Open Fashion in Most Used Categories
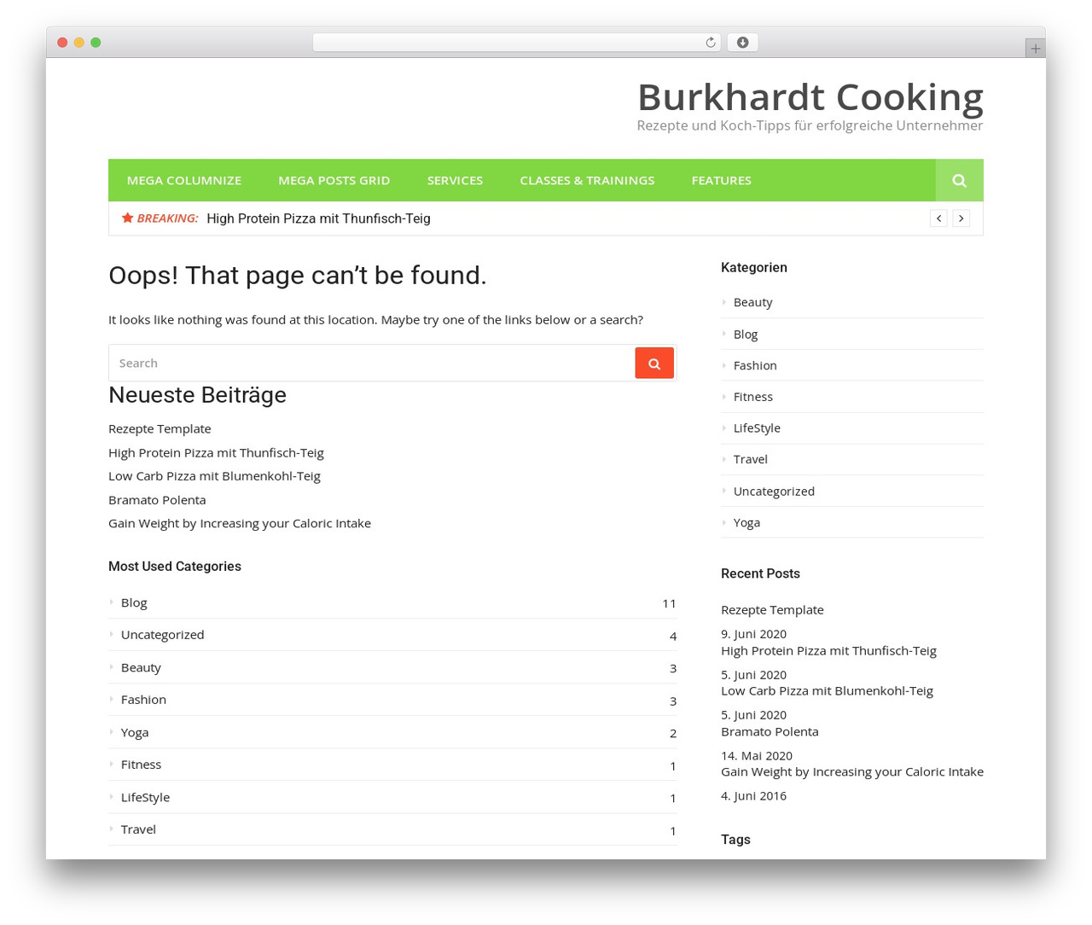Image resolution: width=1092 pixels, height=925 pixels. coord(143,700)
